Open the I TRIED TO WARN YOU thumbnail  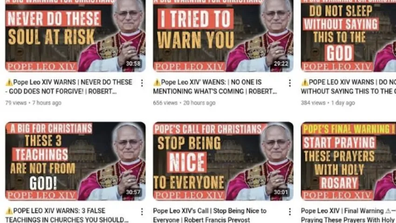tap(223, 36)
